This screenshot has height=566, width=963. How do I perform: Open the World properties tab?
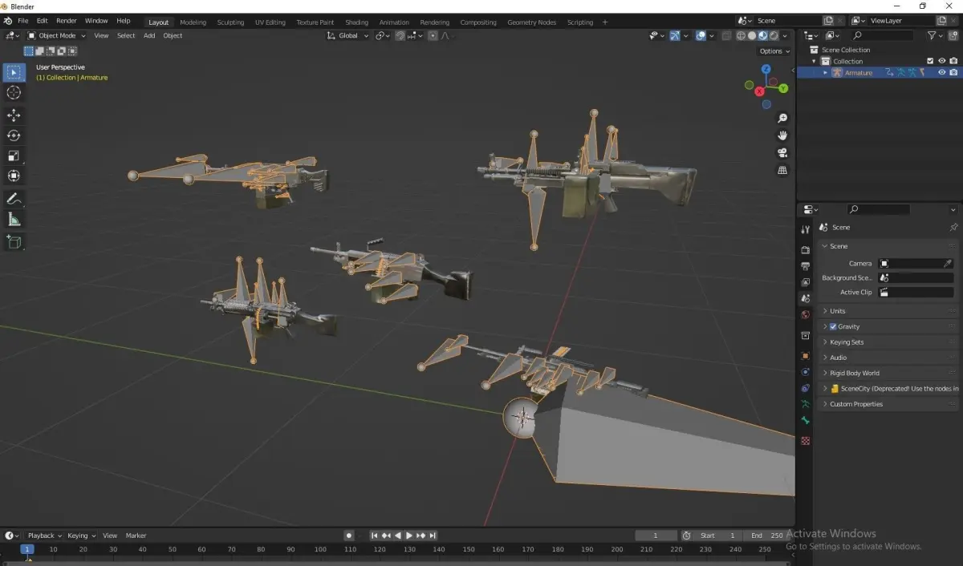(x=806, y=314)
